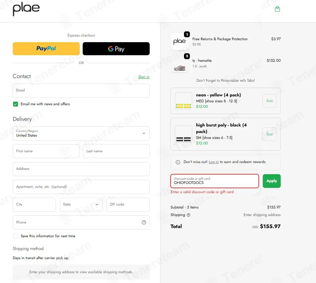This screenshot has height=283, width=316.
Task: Apply the discount code
Action: [272, 181]
